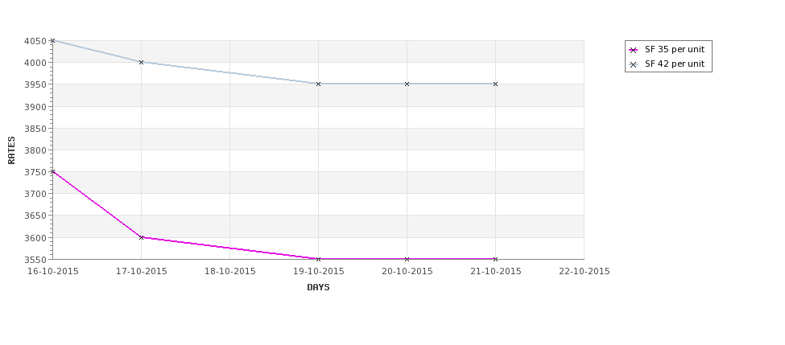Click SF 35 data point at 3750 on 16-10-2015
The image size is (785, 345).
click(x=52, y=171)
